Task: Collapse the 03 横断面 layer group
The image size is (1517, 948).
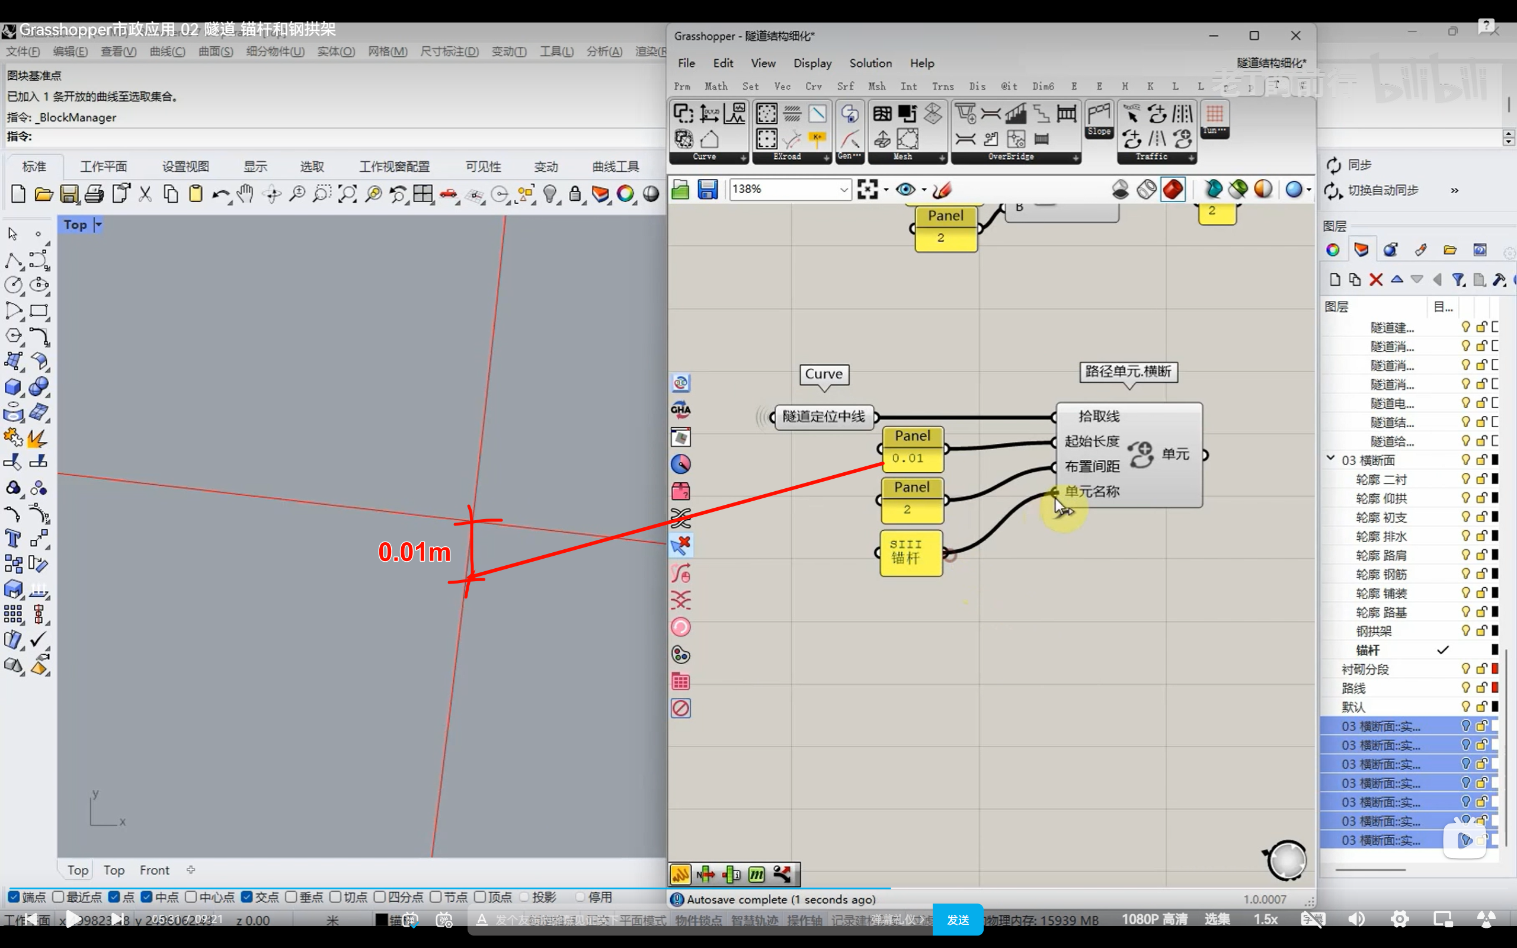Action: tap(1330, 459)
